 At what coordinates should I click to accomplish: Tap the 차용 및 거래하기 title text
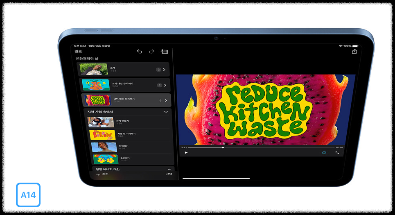(126, 134)
